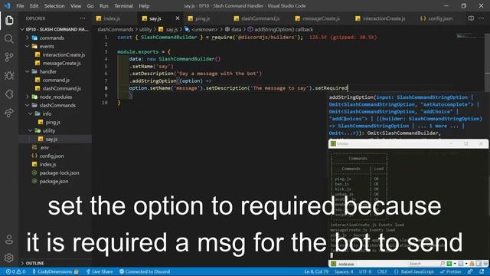Collapse the slashCommands folder
490x276 pixels.
28,106
